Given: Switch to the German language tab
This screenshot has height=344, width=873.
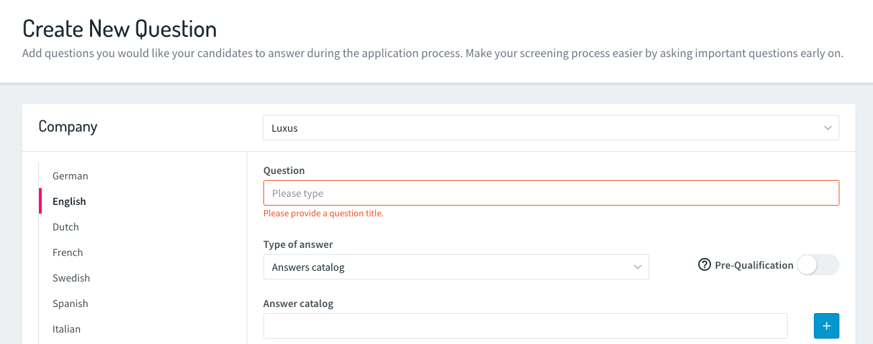Looking at the screenshot, I should [x=71, y=176].
